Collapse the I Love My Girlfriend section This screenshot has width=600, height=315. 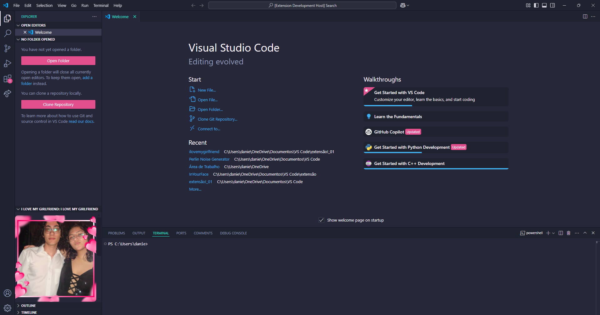point(18,209)
